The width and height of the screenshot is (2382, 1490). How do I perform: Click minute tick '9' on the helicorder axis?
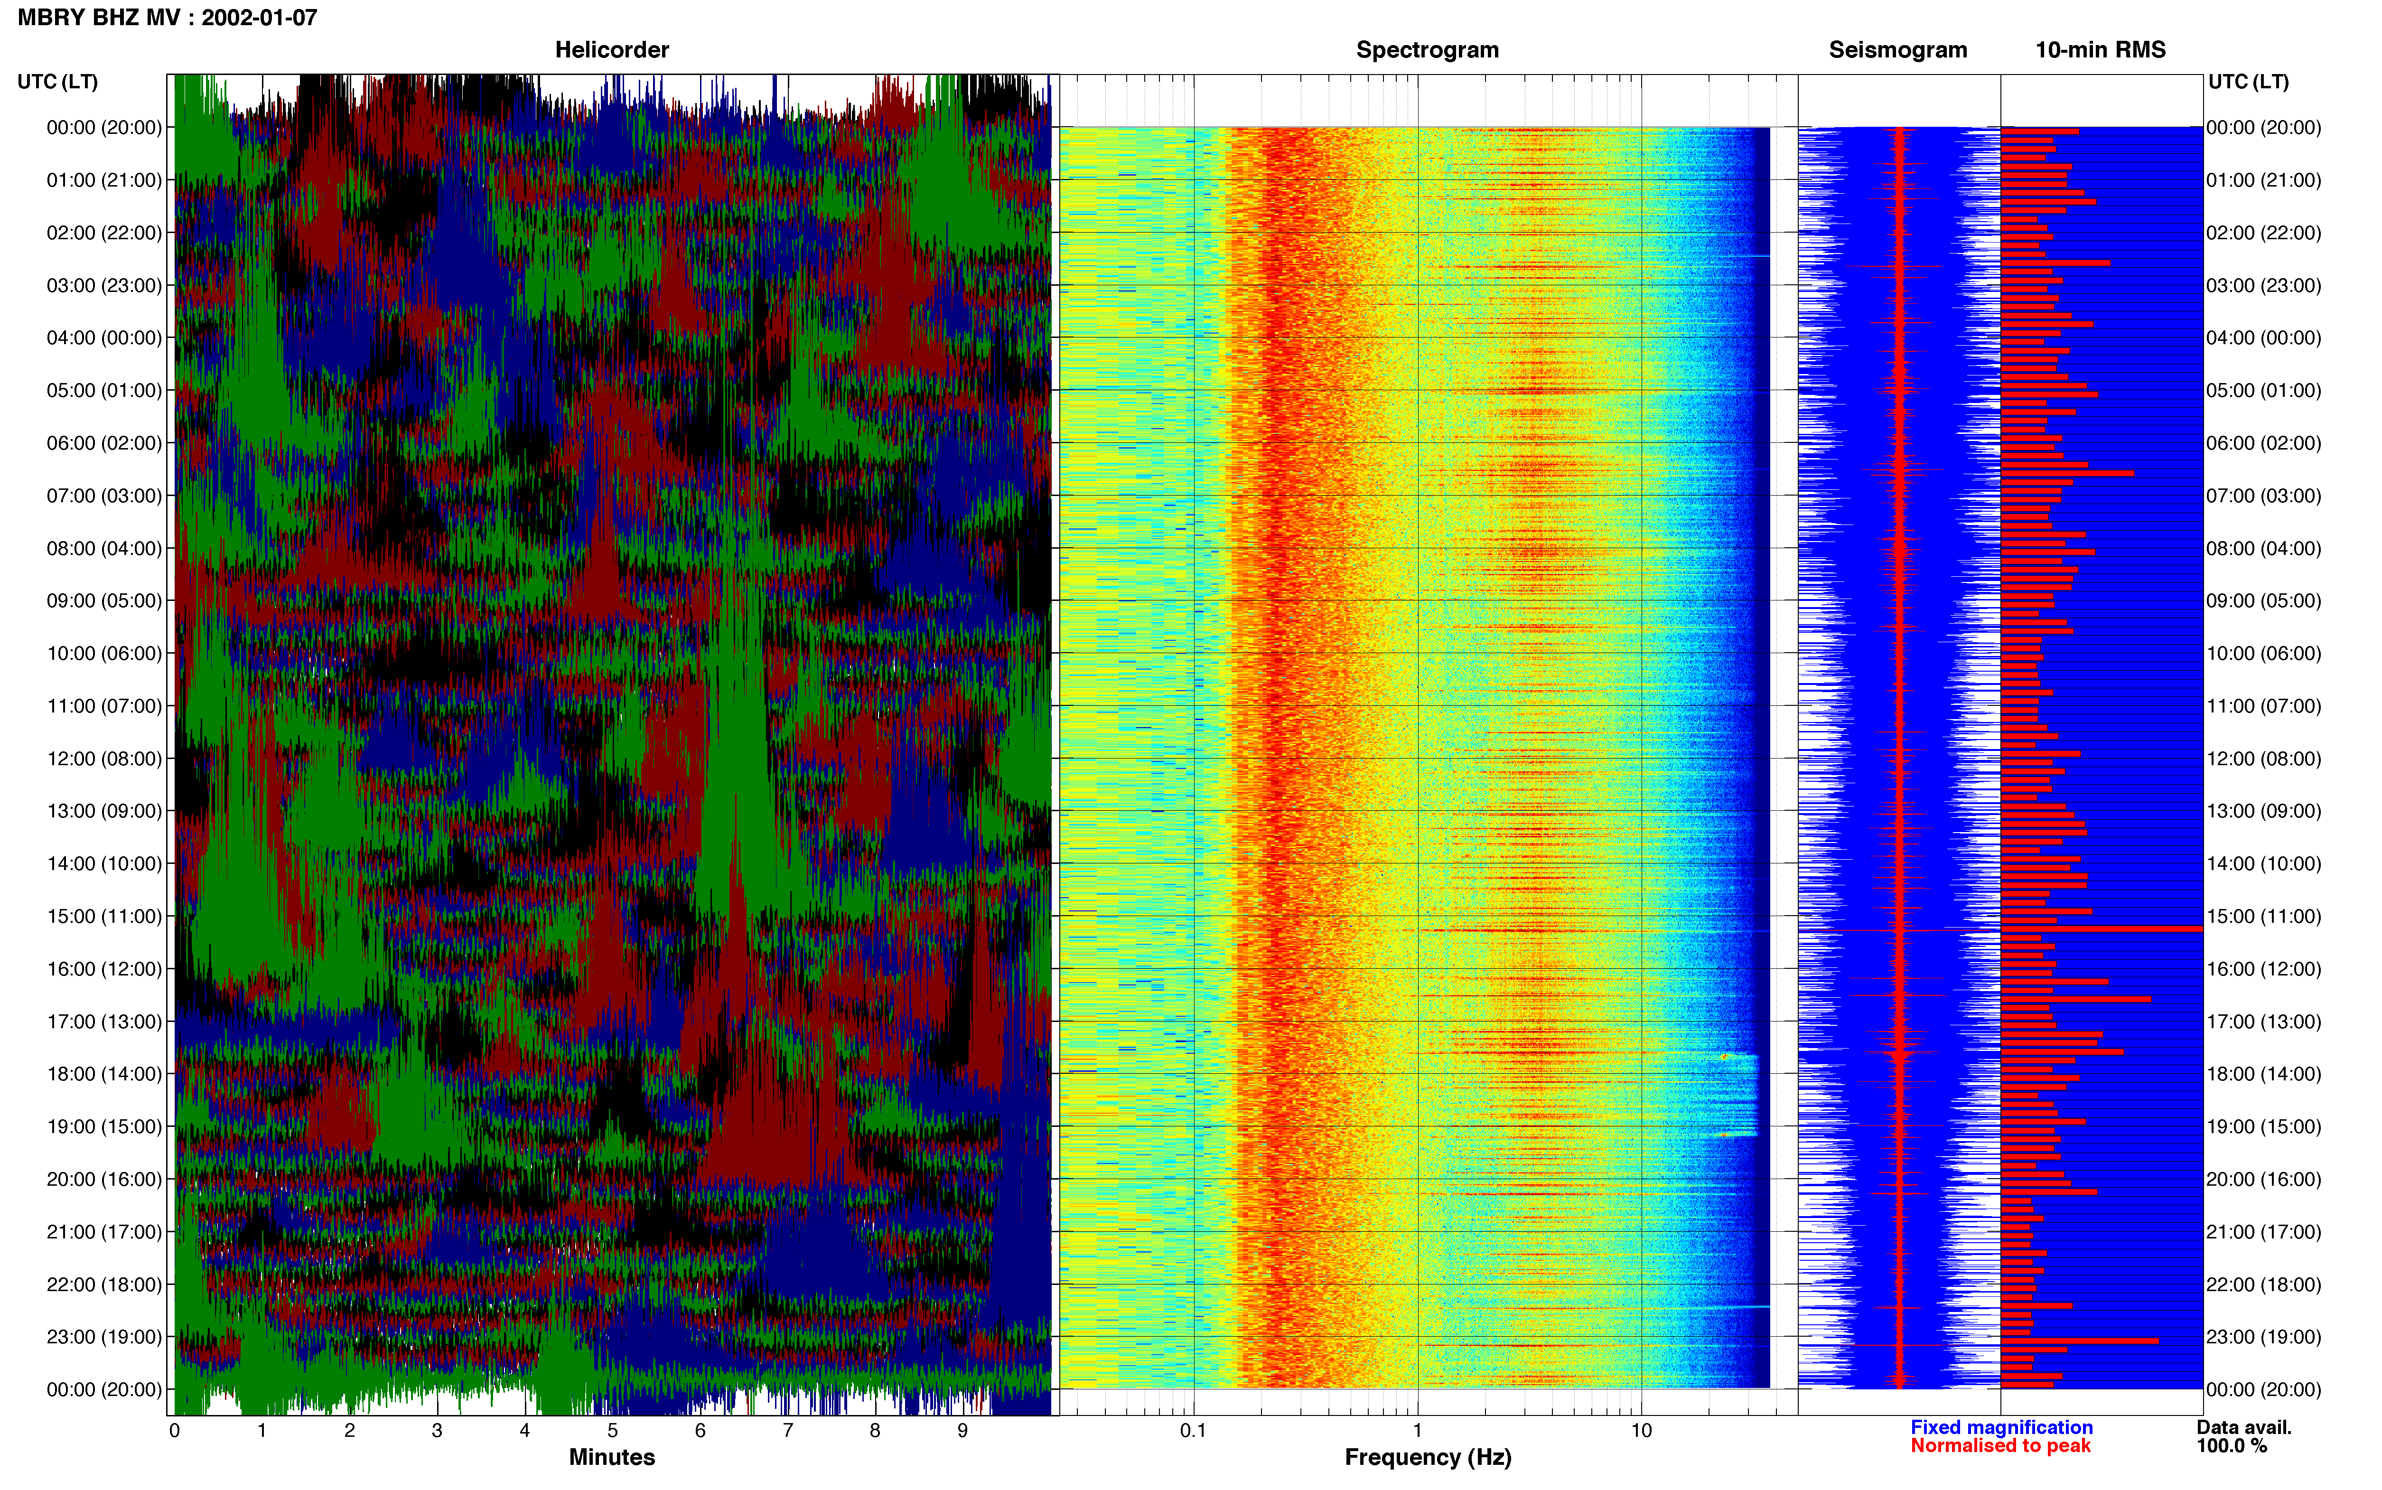pos(962,1430)
